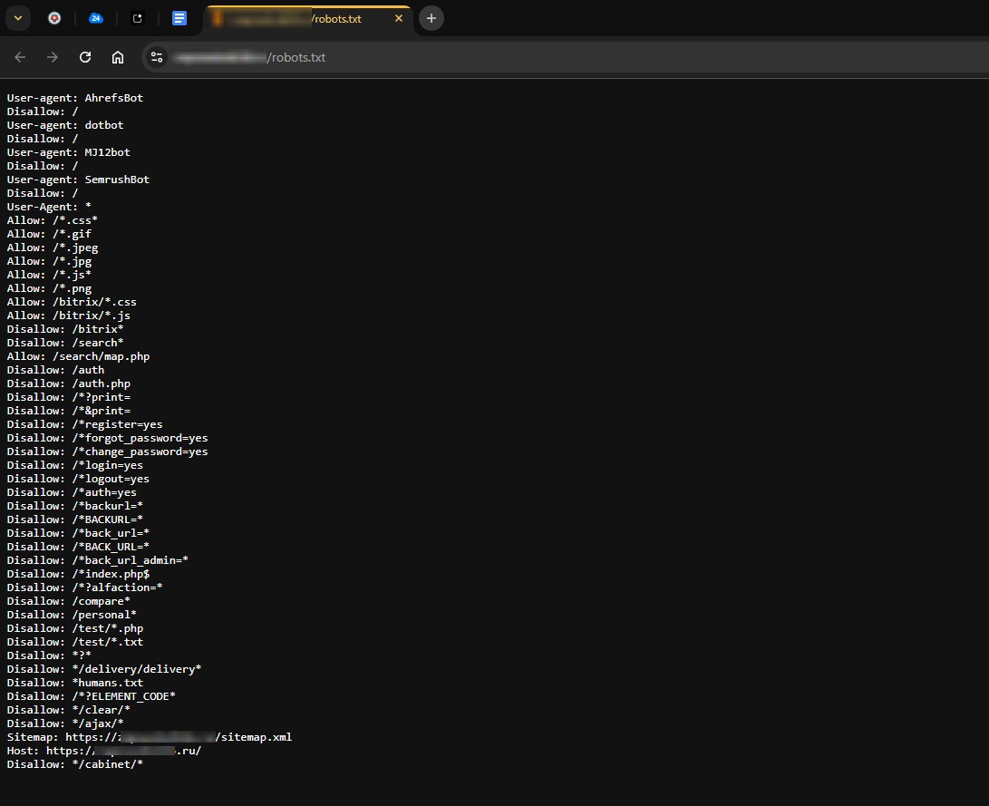Click the line 'Allow: /*.gif'
Image resolution: width=989 pixels, height=806 pixels.
click(49, 234)
